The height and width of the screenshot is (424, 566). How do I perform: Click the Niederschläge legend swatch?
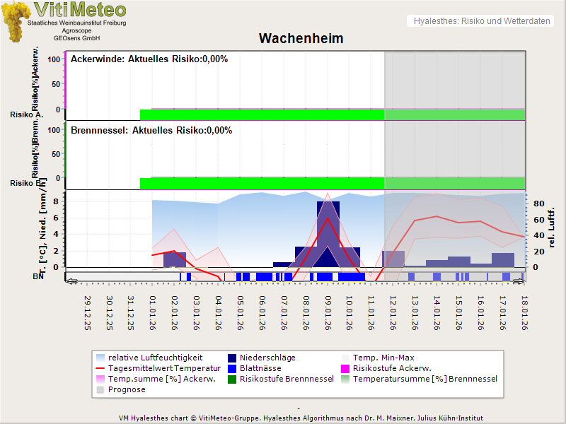point(232,358)
